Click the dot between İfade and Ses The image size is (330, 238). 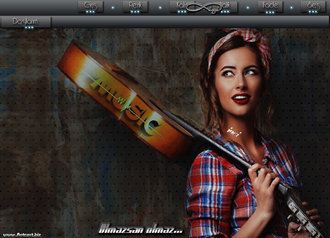[x=291, y=7]
